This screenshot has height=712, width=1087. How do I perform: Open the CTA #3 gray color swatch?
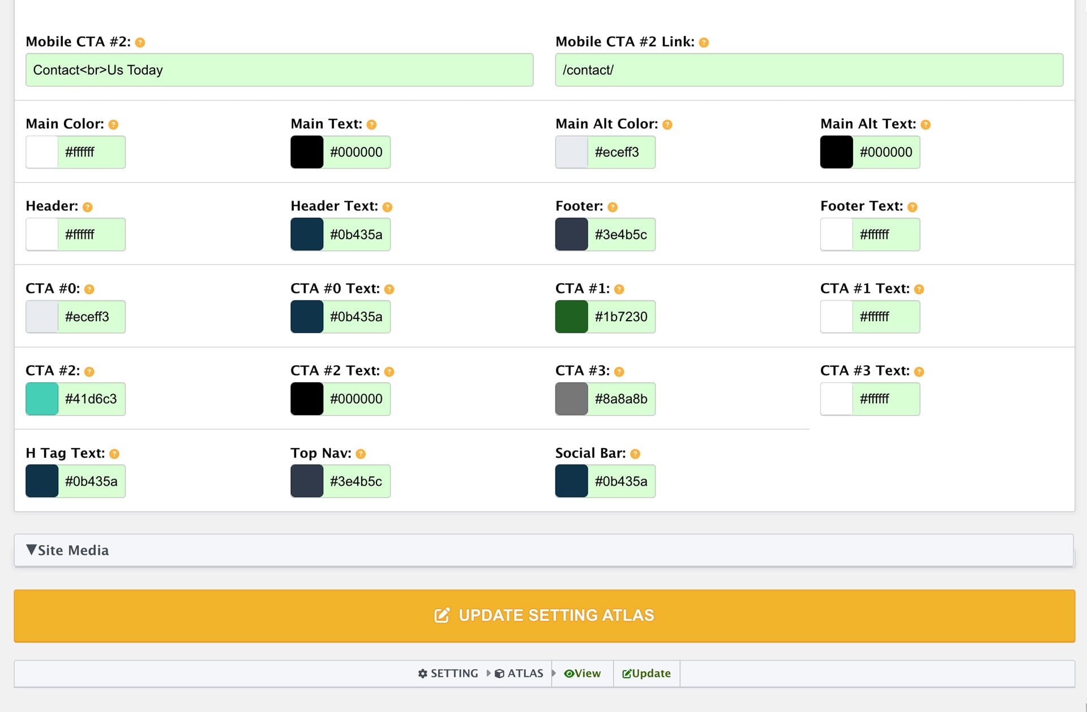pyautogui.click(x=572, y=399)
